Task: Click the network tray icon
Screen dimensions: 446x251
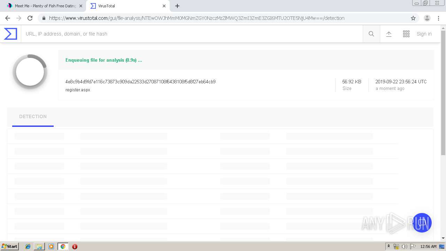Action: [396, 246]
